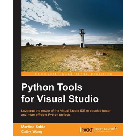The width and height of the screenshot is (136, 136).
Task: Click the "Community Experience Distilled" banner text
Action: [73, 74]
